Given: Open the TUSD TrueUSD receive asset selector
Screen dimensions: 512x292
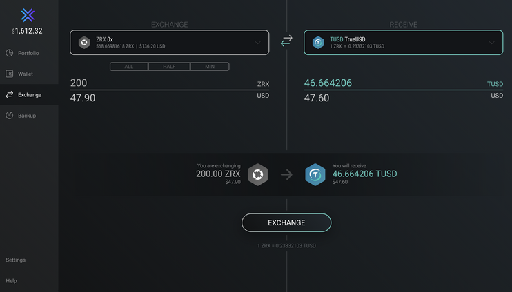Looking at the screenshot, I should [x=403, y=43].
